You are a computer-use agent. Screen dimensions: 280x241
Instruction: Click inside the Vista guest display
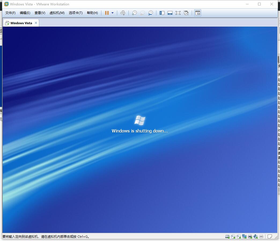(140, 130)
